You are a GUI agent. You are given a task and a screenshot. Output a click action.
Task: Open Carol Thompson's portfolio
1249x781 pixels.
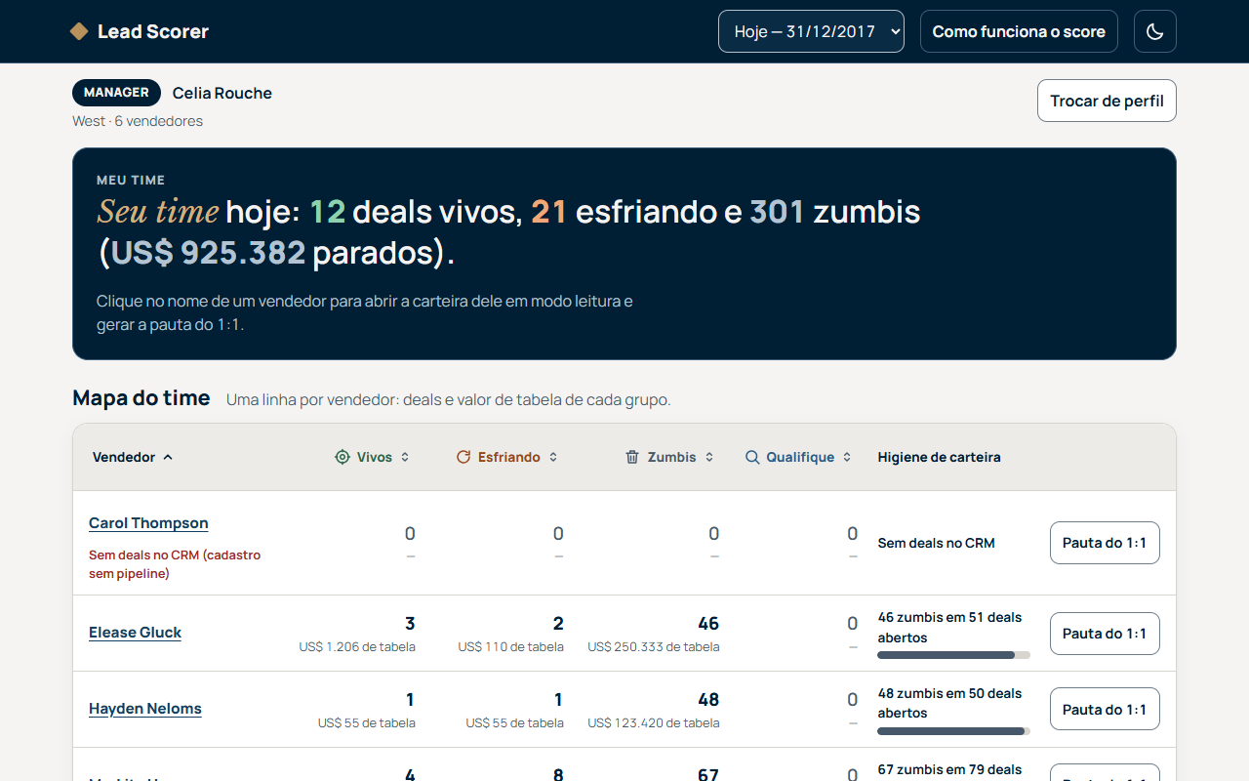pos(148,523)
